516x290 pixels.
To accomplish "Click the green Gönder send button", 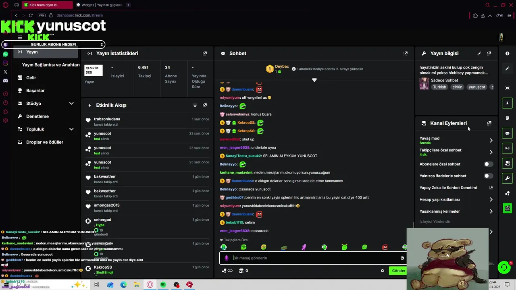I will pos(398,271).
